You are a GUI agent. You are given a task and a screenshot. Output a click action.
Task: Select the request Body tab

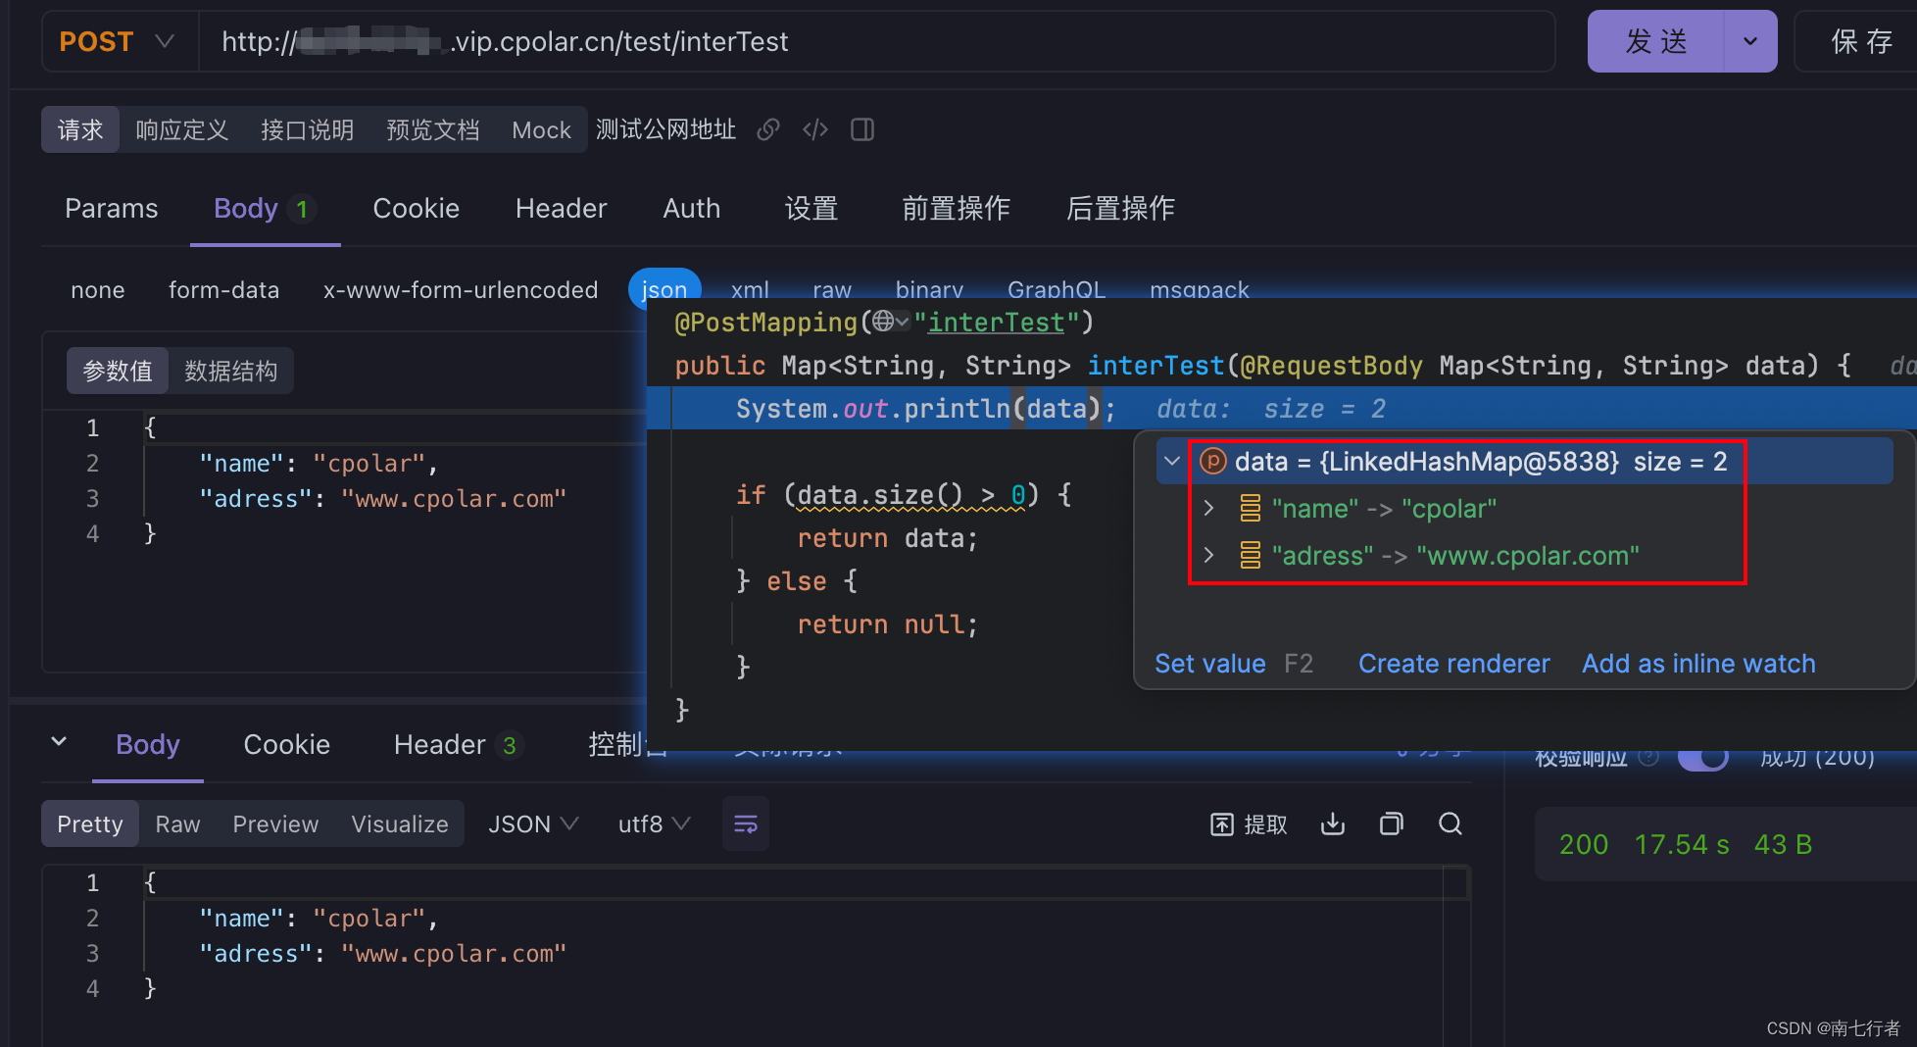tap(264, 209)
